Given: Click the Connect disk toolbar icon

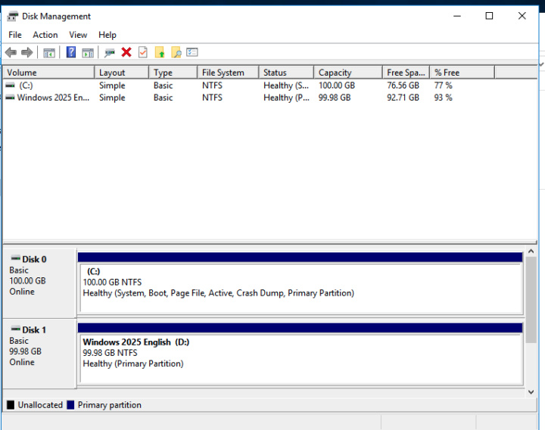Looking at the screenshot, I should (110, 52).
